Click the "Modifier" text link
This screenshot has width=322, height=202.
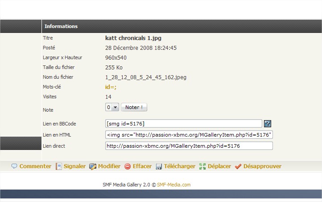coord(109,166)
